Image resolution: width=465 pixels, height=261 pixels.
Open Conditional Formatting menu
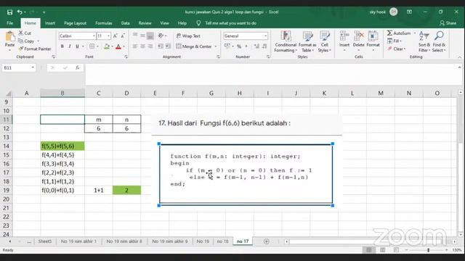(x=286, y=42)
